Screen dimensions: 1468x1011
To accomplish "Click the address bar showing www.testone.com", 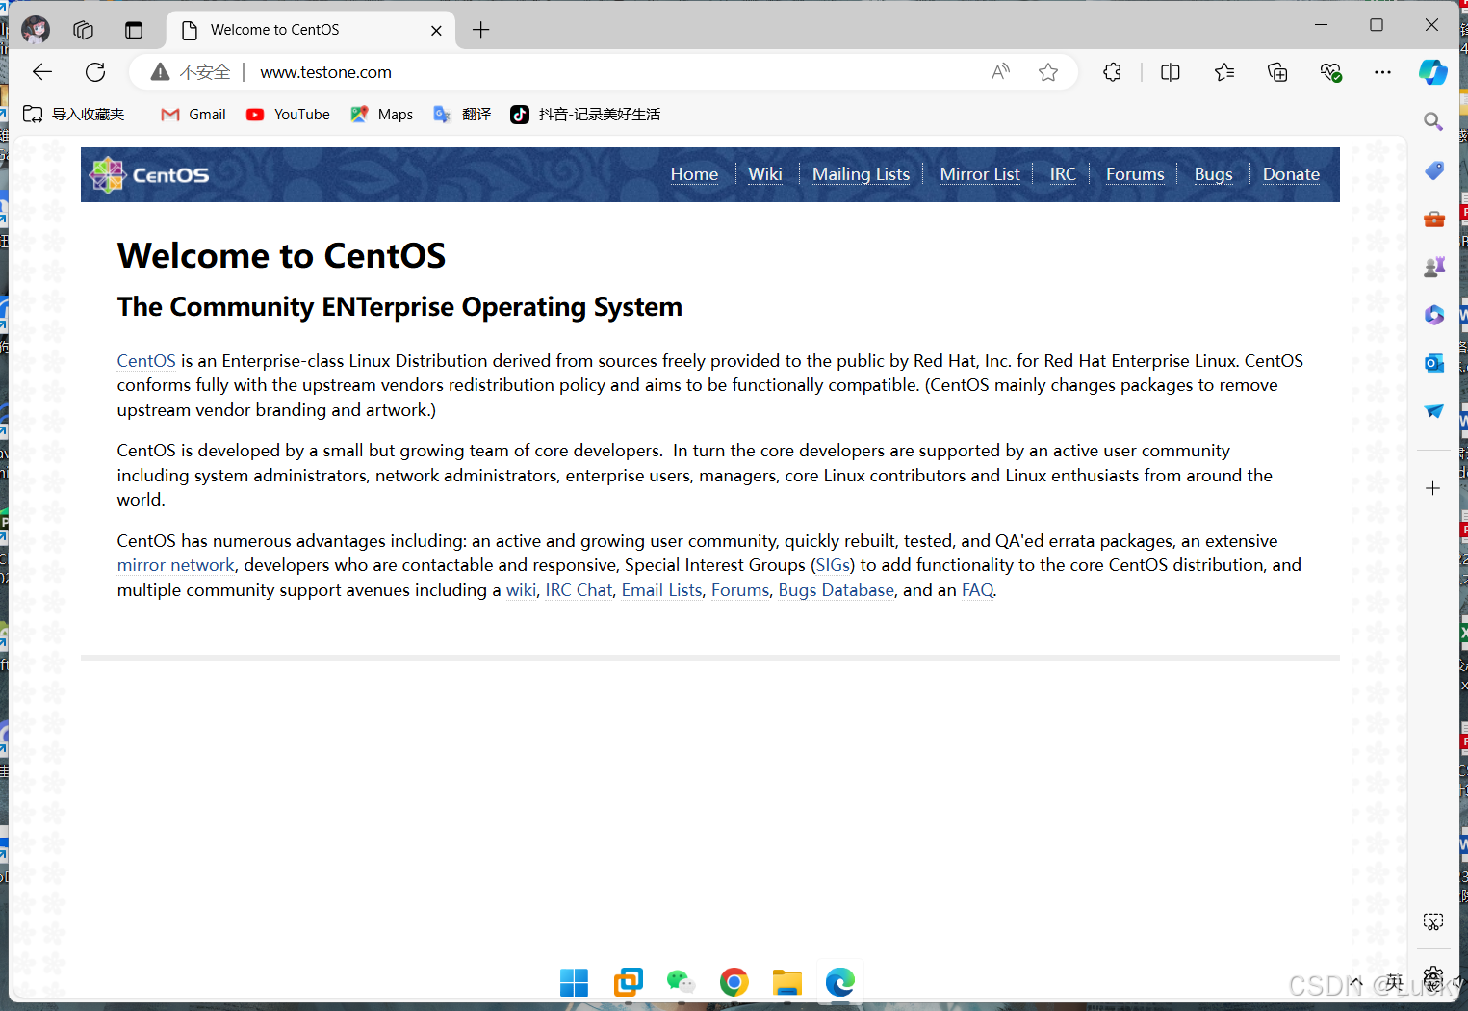I will 325,72.
